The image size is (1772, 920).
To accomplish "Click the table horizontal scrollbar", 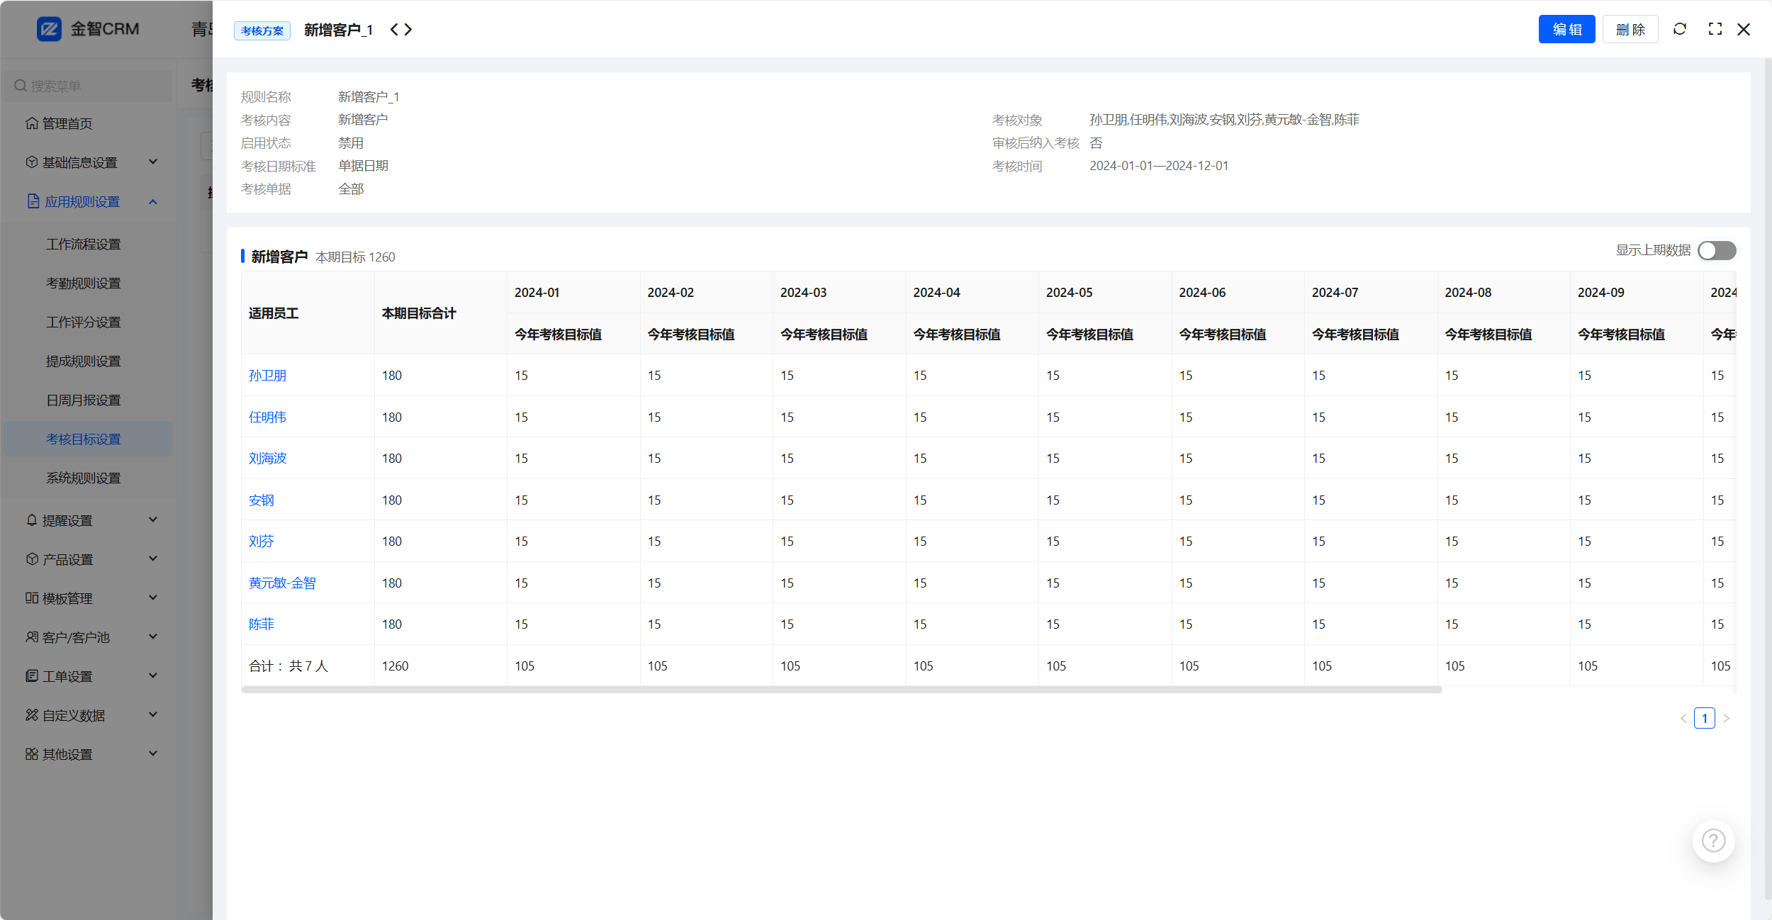I will pyautogui.click(x=841, y=690).
